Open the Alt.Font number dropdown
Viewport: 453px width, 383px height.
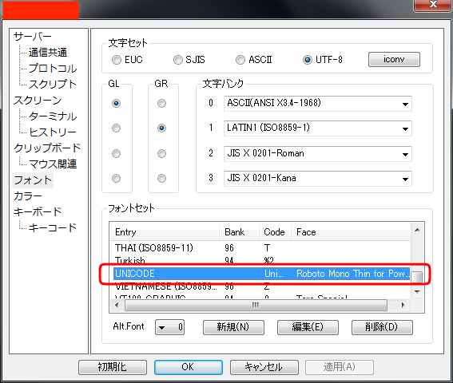[169, 327]
